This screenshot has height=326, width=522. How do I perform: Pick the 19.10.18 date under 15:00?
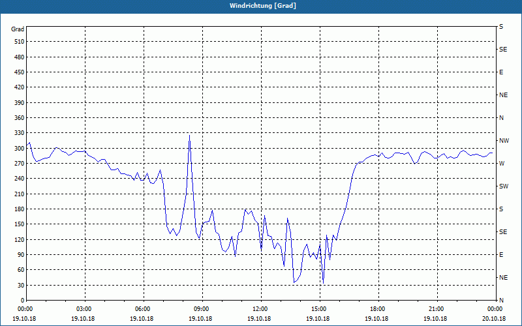(x=318, y=318)
